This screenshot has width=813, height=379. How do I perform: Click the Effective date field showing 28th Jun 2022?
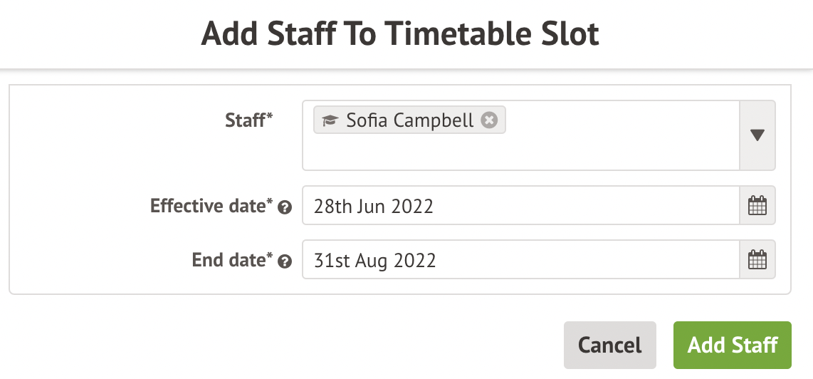tap(520, 206)
